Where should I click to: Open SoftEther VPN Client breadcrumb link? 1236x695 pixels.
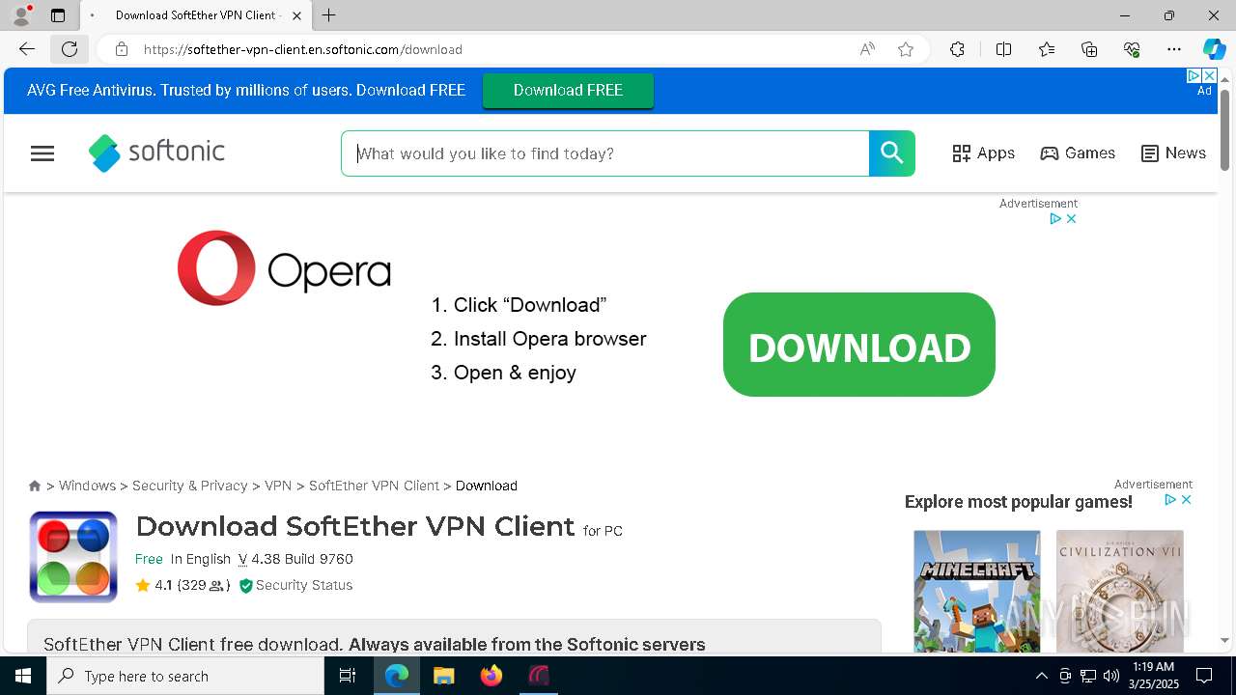point(374,486)
